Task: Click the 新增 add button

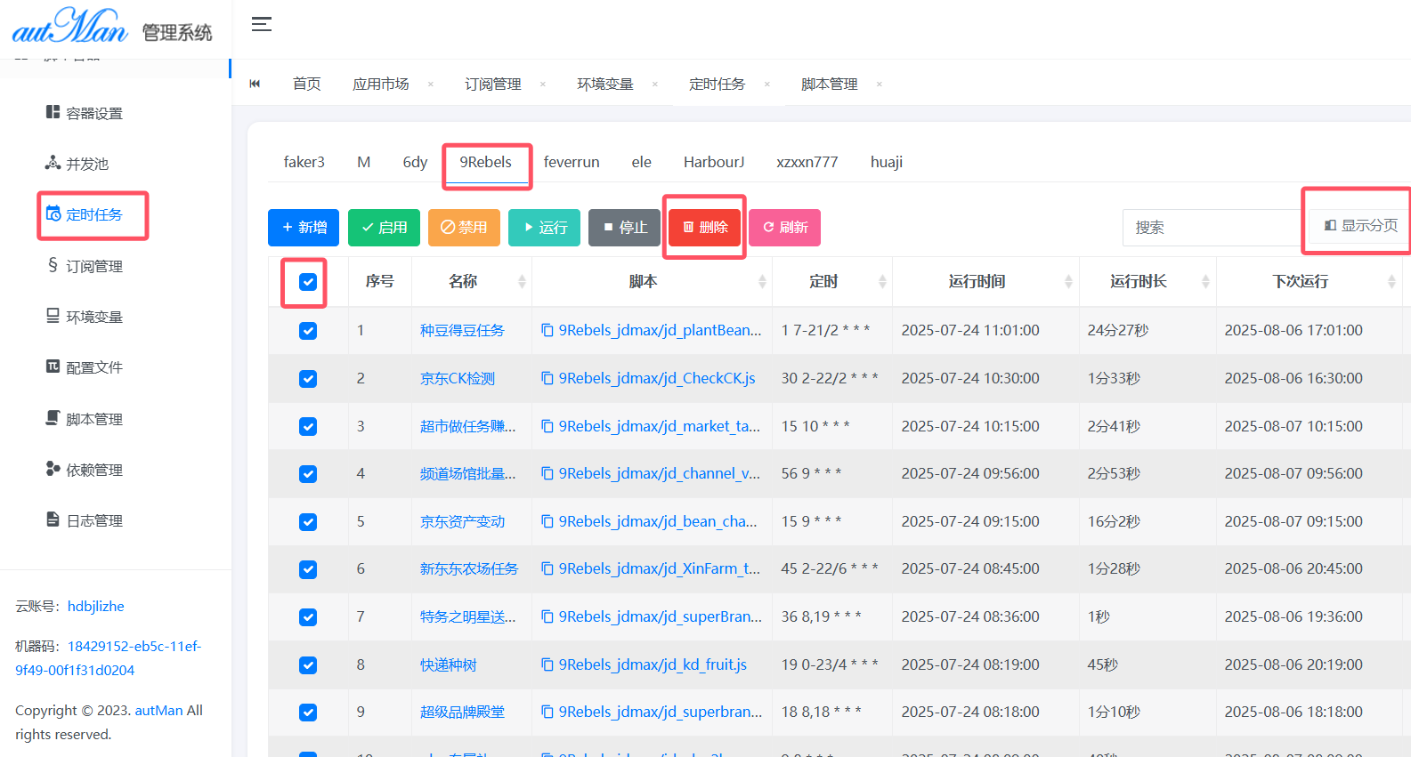Action: tap(304, 228)
